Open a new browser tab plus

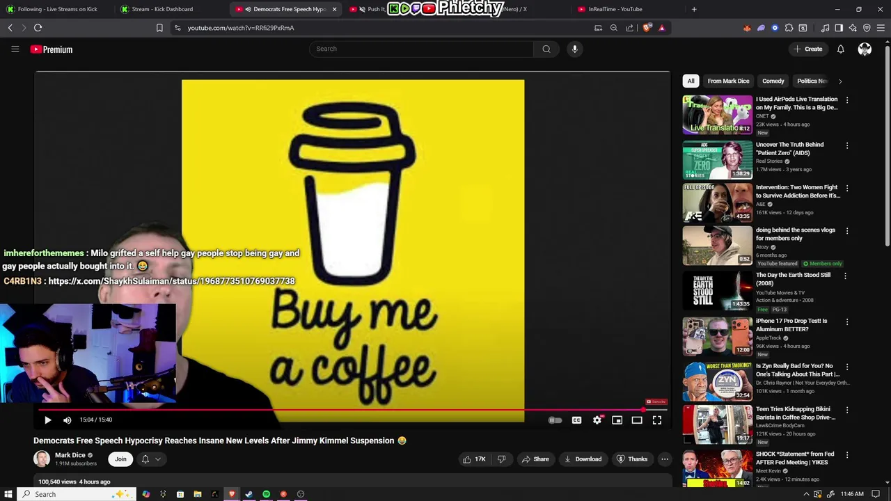[x=693, y=9]
